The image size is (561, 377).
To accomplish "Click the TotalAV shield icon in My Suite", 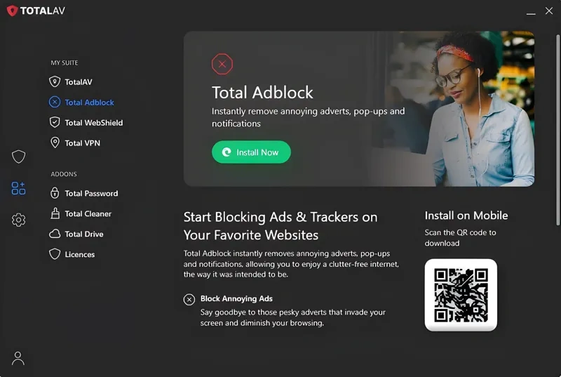I will coord(55,82).
